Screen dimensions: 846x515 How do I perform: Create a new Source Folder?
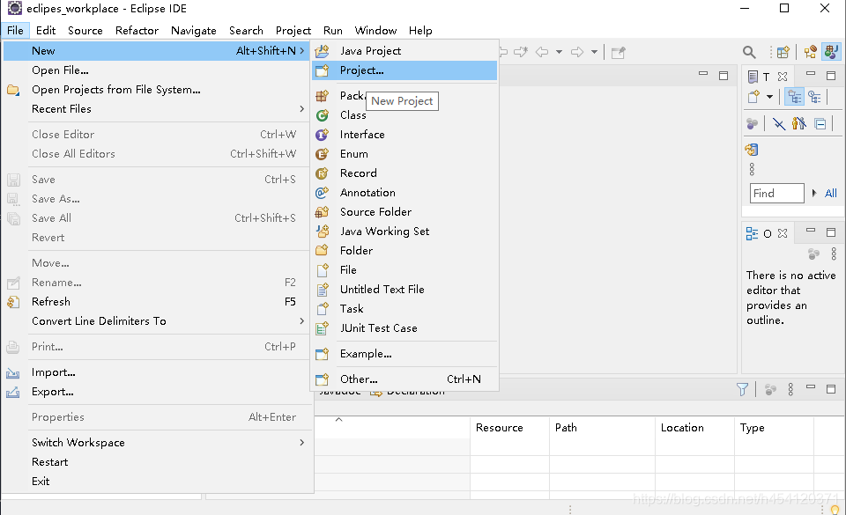point(404,212)
